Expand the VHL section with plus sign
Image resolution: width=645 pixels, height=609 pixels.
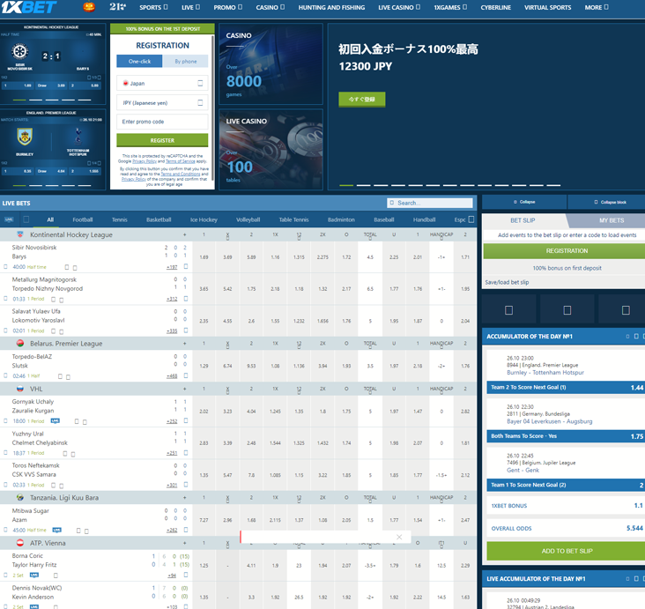[x=185, y=389]
